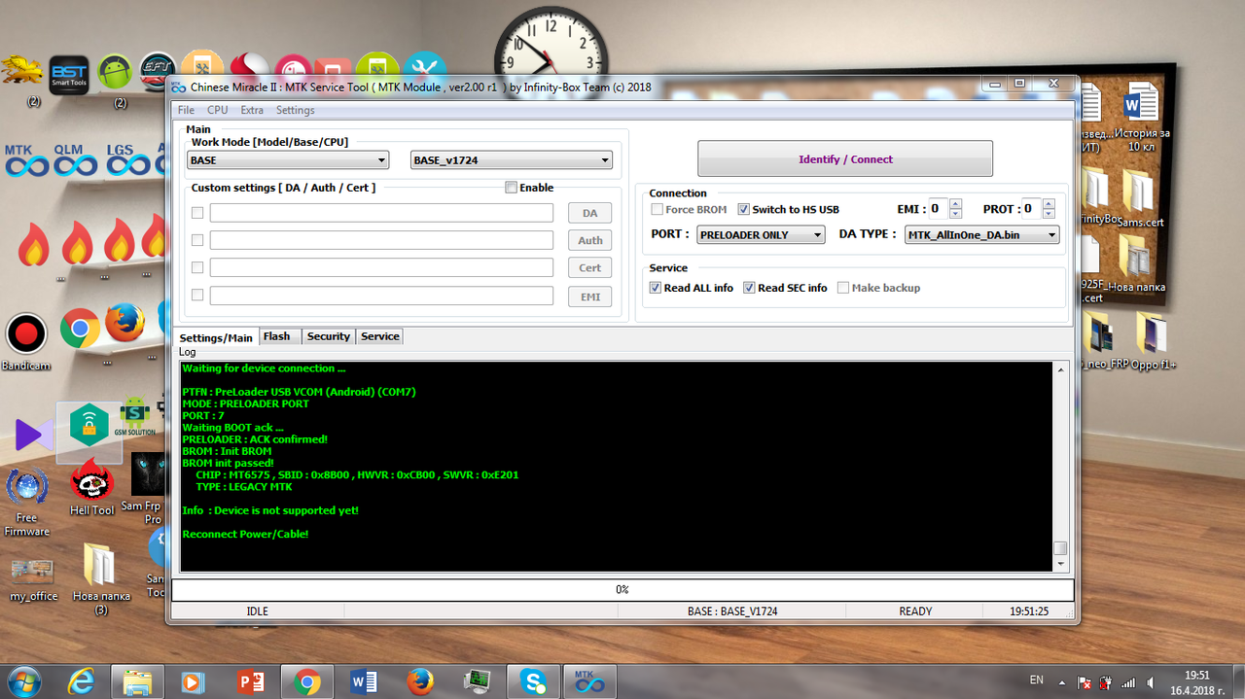Switch to MTK tool taskbar button
1245x699 pixels.
(x=589, y=681)
